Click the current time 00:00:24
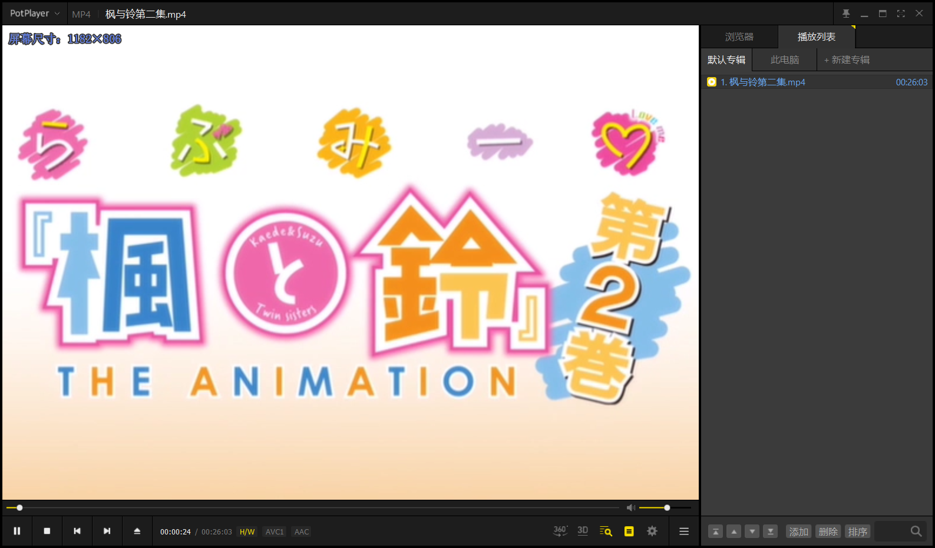 point(176,532)
